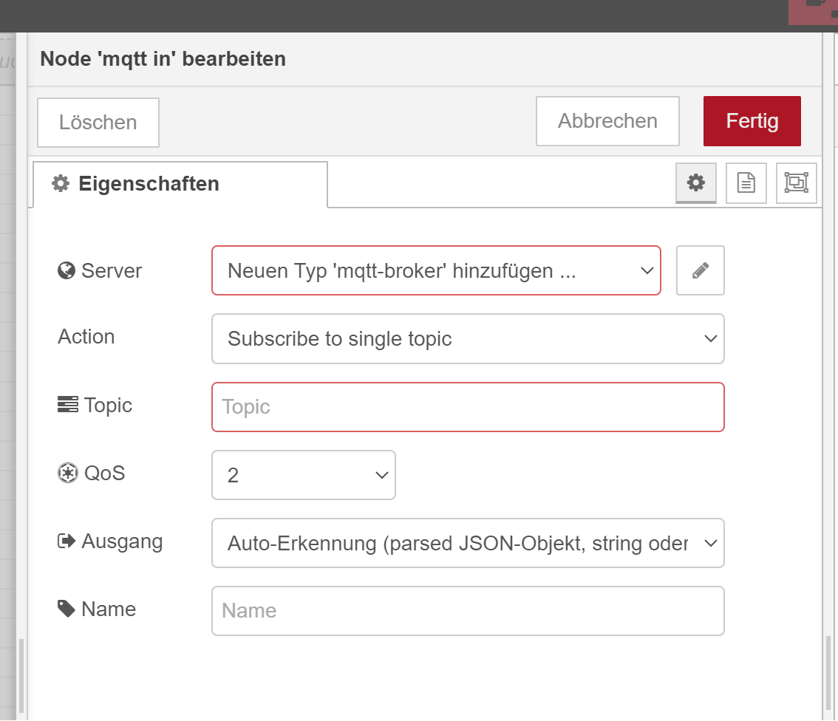Click the Ausgang label text

click(122, 541)
